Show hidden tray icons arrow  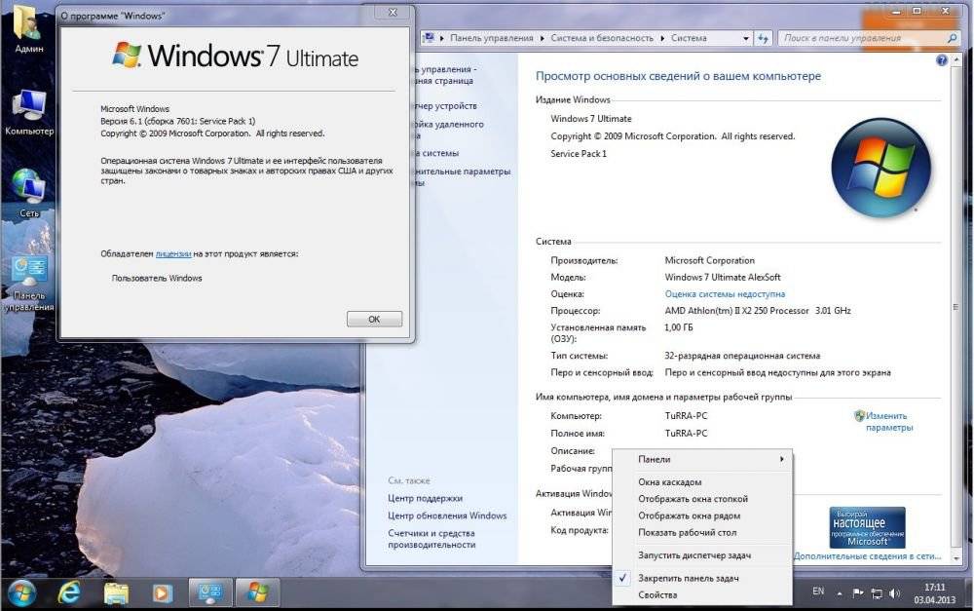point(840,593)
